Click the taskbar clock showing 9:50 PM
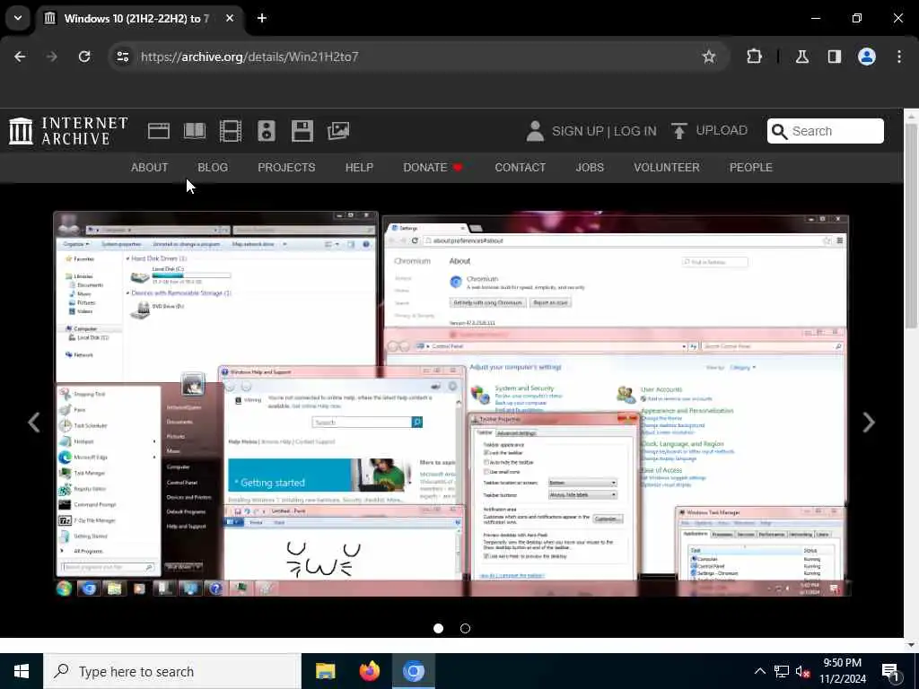Screen dimensions: 919x689 coord(842,671)
